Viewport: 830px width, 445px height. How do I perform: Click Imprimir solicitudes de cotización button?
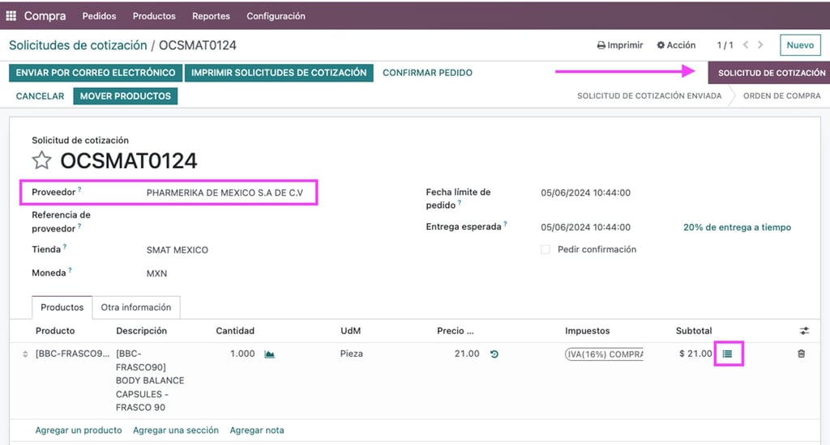pos(279,73)
